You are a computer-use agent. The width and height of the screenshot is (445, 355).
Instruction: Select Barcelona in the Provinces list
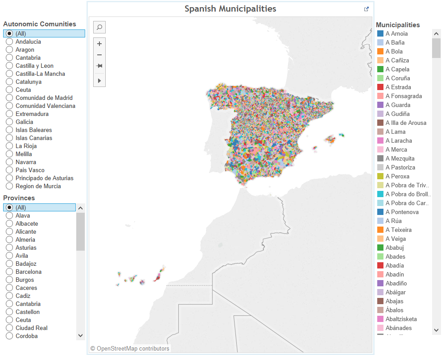tap(9, 272)
